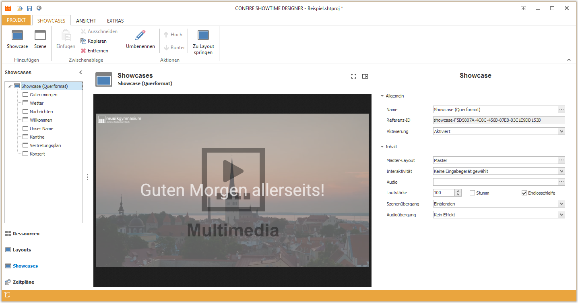Uncheck the Endlosschleife checkbox
Screen dimensions: 578x303
point(524,193)
